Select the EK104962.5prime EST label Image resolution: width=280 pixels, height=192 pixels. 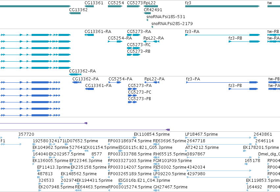[x=50, y=148]
